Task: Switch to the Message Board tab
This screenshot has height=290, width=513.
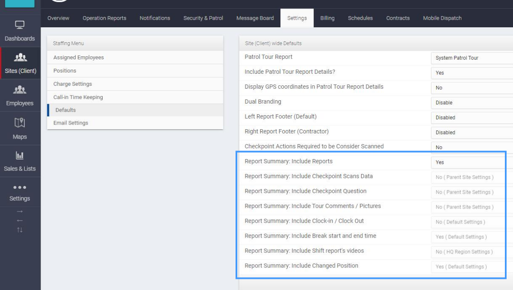Action: pos(255,18)
